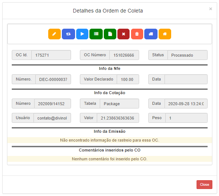
Task: Click the coral trash delete icon
Action: tap(137, 34)
